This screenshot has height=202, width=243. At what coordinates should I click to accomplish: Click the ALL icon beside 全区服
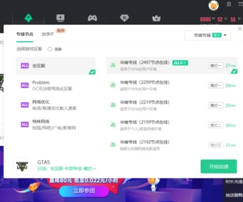[25, 66]
